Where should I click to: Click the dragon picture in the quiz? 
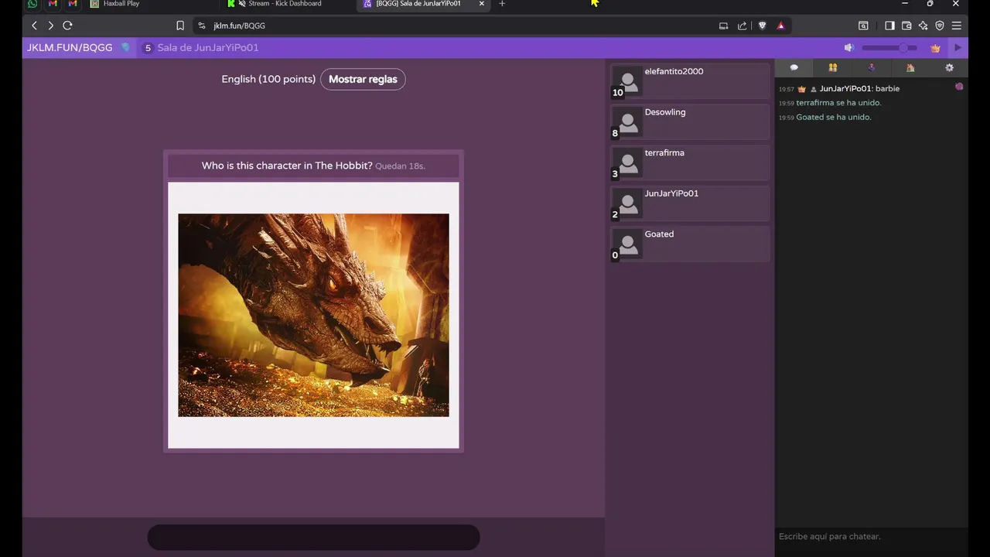coord(313,315)
